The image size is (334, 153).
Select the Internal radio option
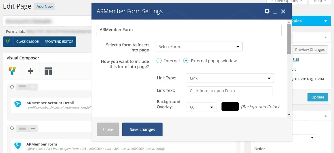pyautogui.click(x=159, y=61)
